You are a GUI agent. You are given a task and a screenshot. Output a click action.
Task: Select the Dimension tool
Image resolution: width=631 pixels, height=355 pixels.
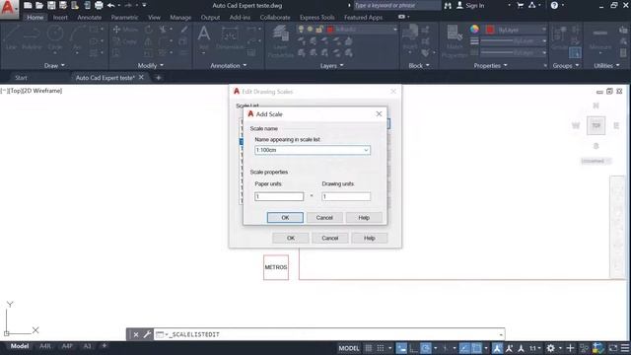[230, 38]
